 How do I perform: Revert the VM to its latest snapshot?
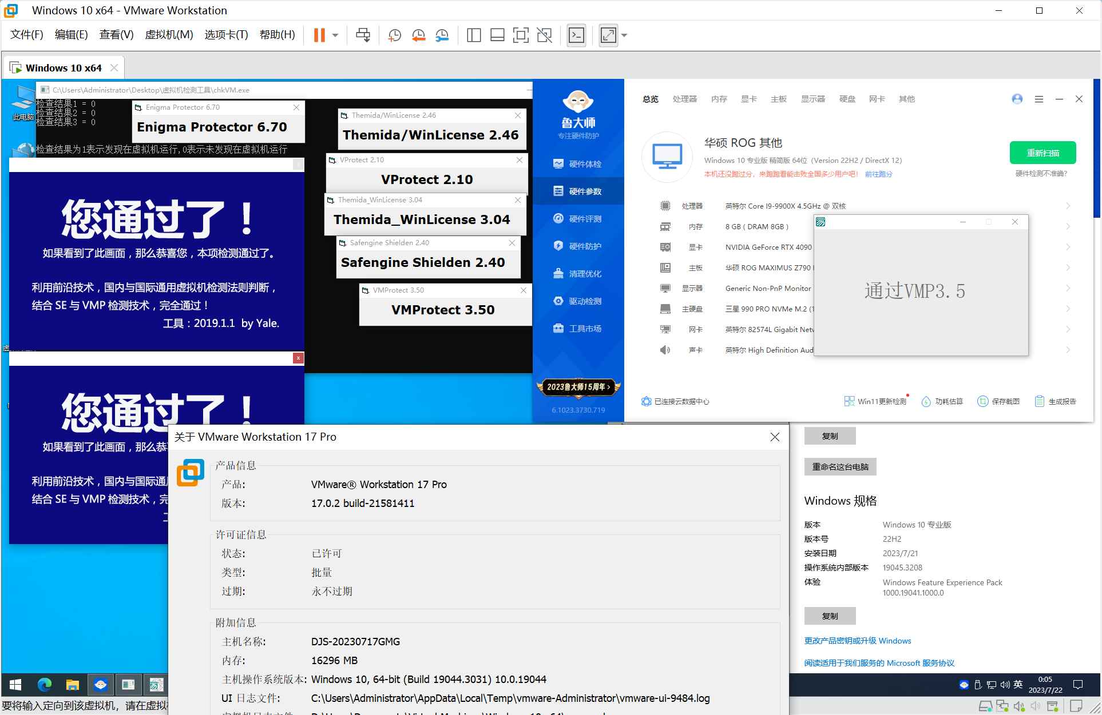418,35
